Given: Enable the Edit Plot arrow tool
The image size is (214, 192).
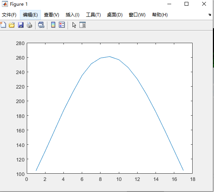Looking at the screenshot, I should [74, 25].
